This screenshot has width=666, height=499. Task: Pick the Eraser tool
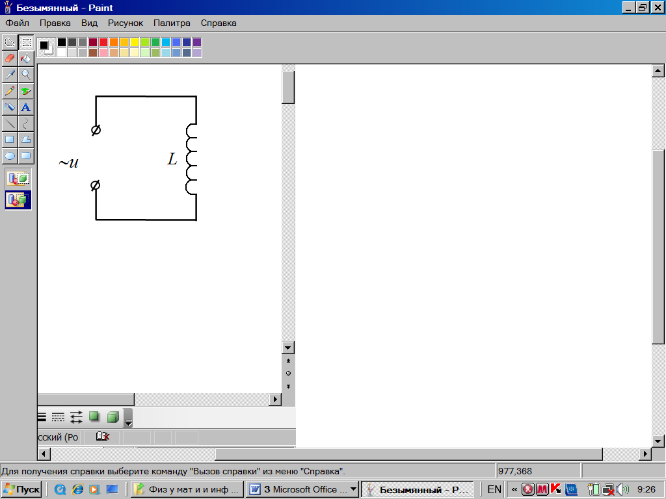(x=10, y=58)
